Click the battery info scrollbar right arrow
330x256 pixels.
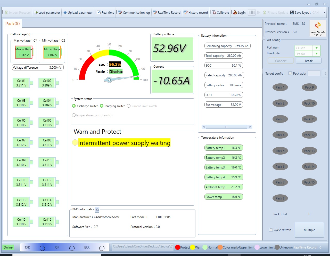pyautogui.click(x=250, y=127)
